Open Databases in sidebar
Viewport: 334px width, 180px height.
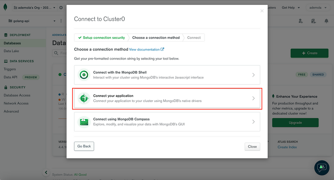click(x=23, y=43)
